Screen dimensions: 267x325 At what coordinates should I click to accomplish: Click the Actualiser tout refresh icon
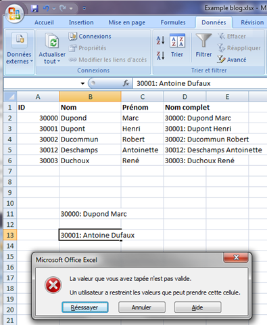(x=52, y=41)
